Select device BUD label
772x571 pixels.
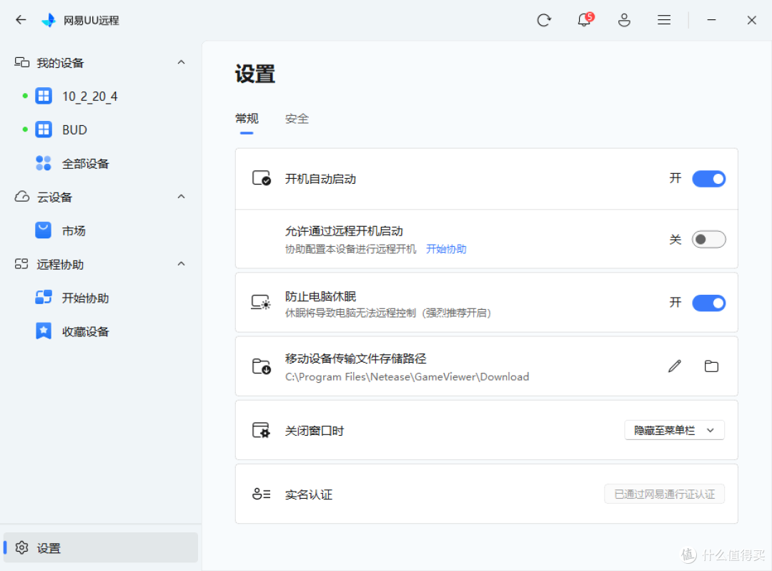(74, 130)
